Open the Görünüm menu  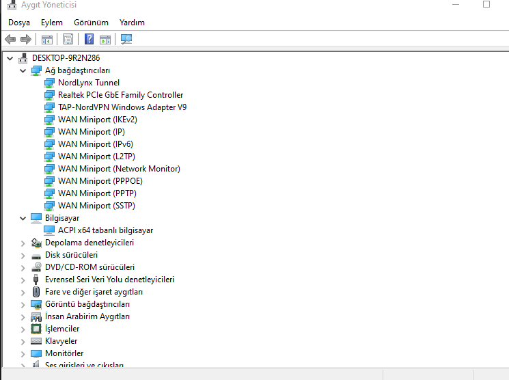91,23
